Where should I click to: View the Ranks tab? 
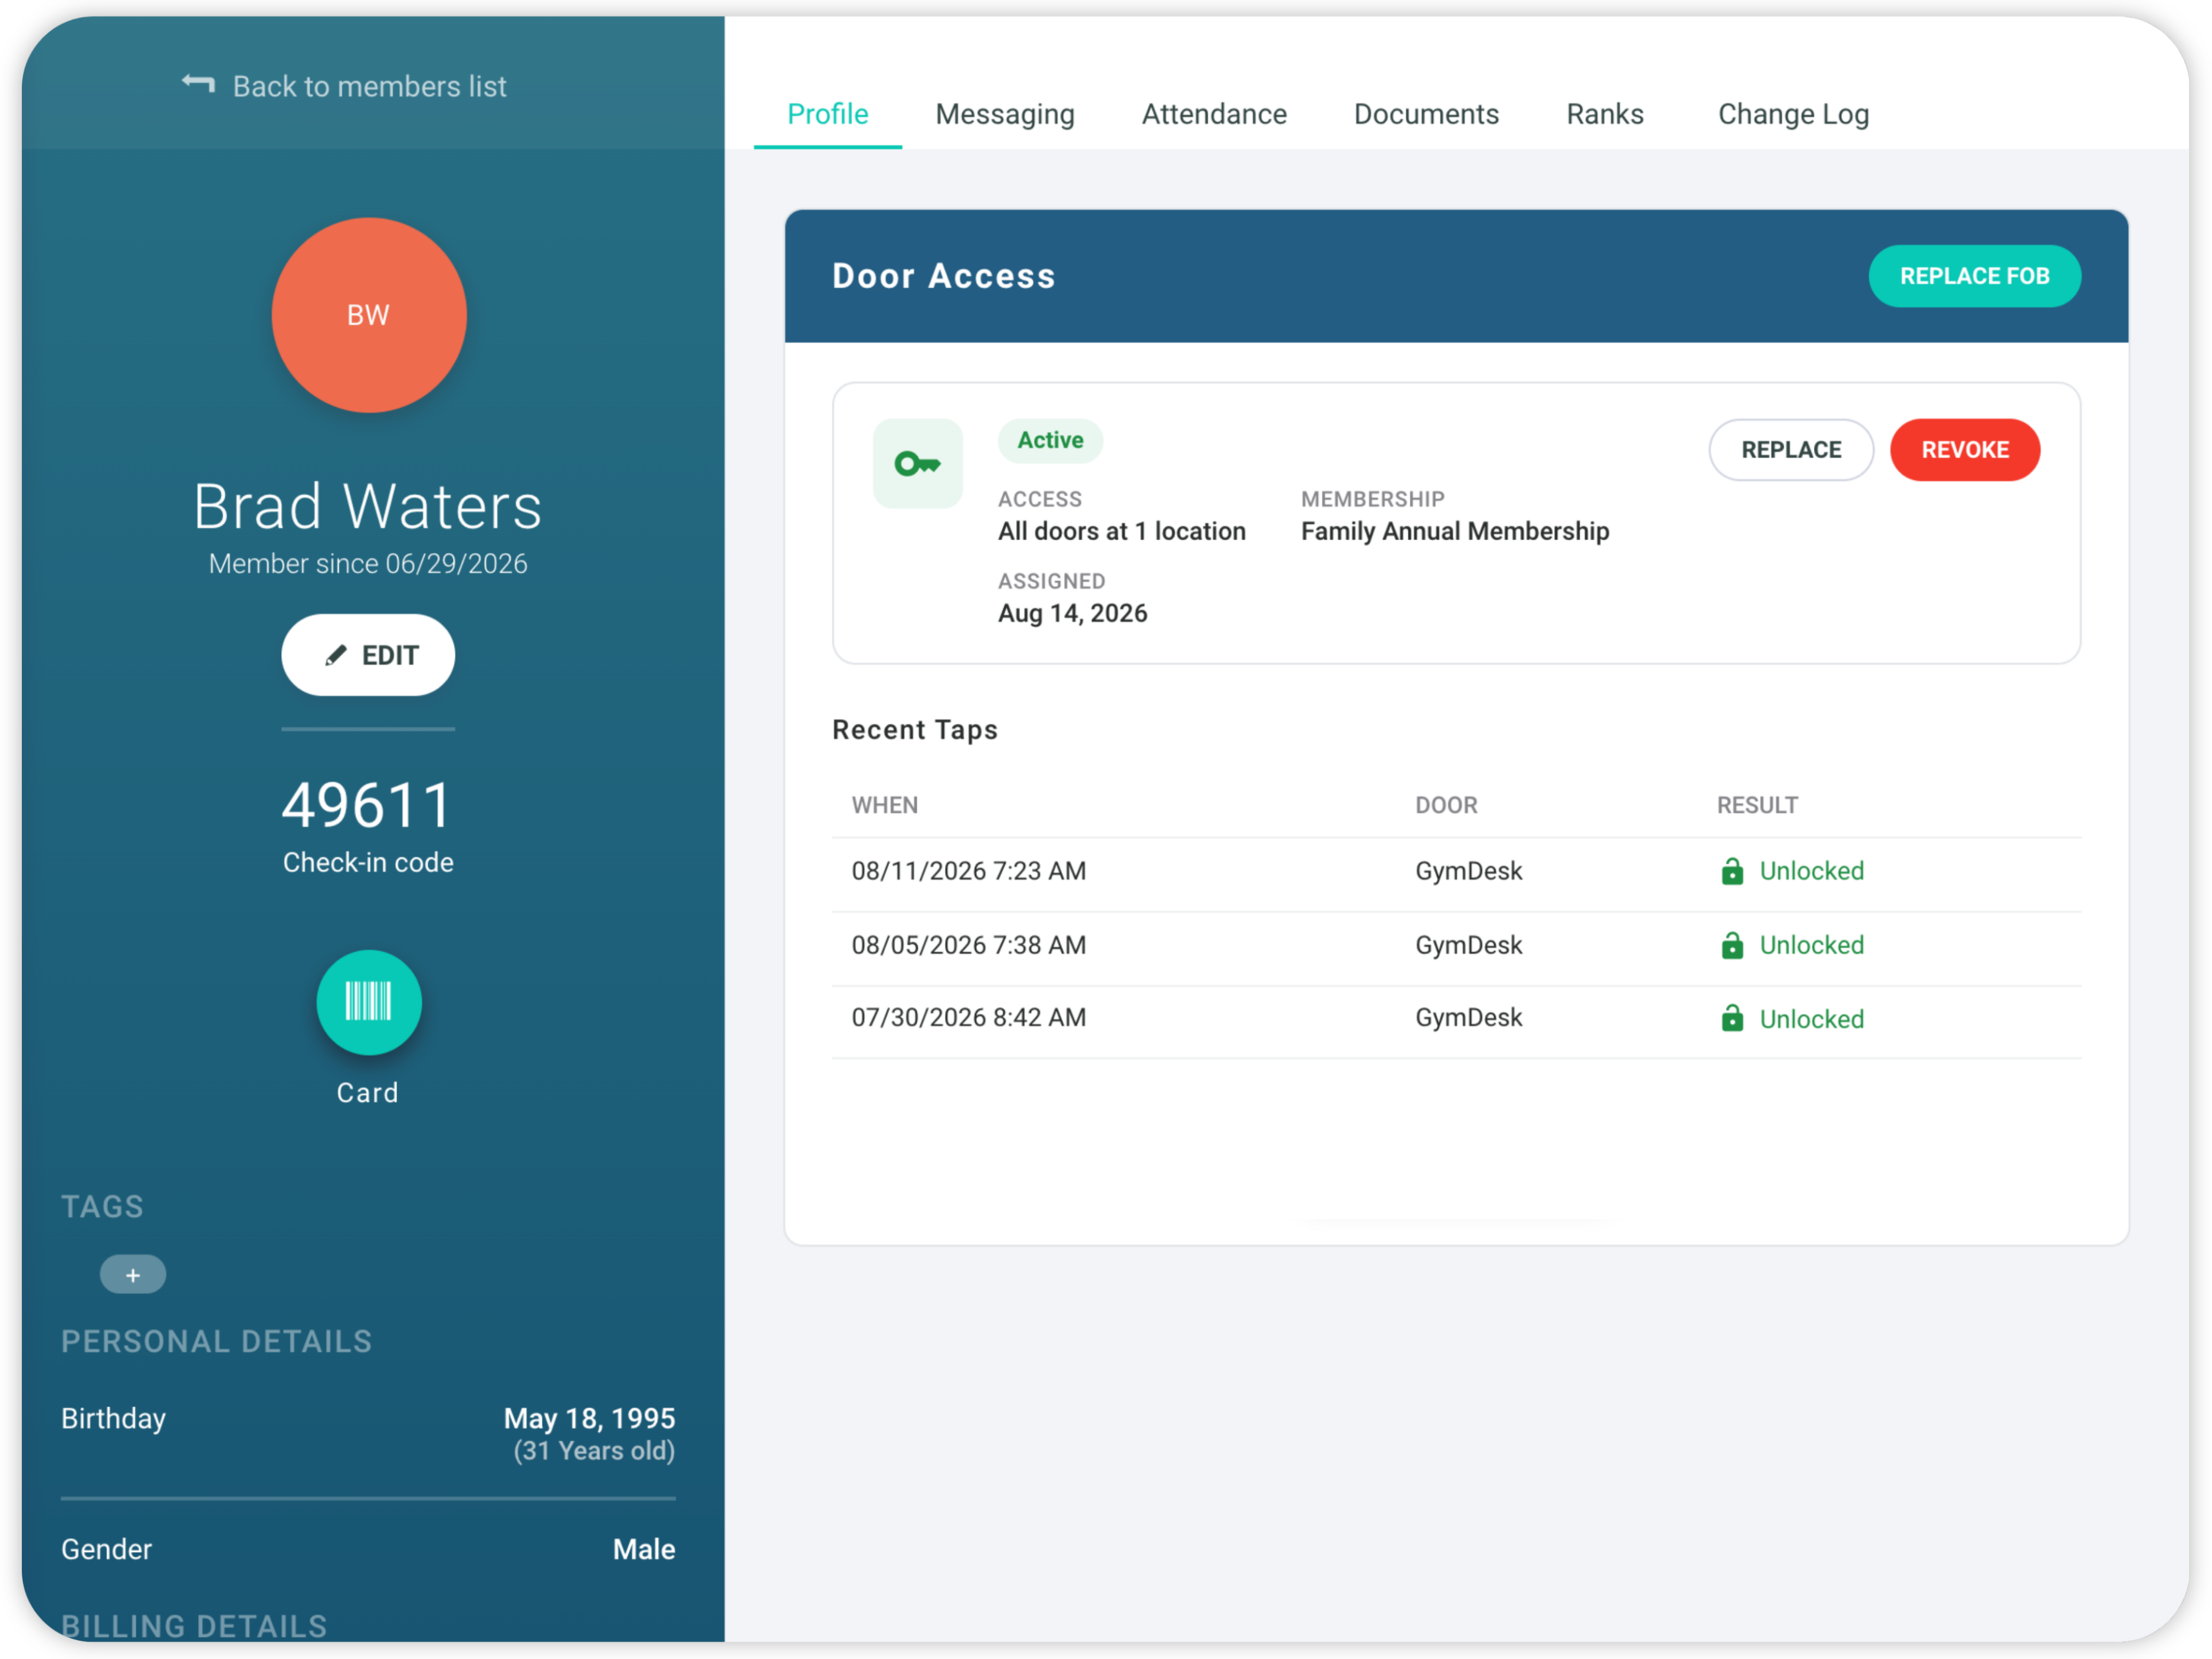coord(1604,114)
